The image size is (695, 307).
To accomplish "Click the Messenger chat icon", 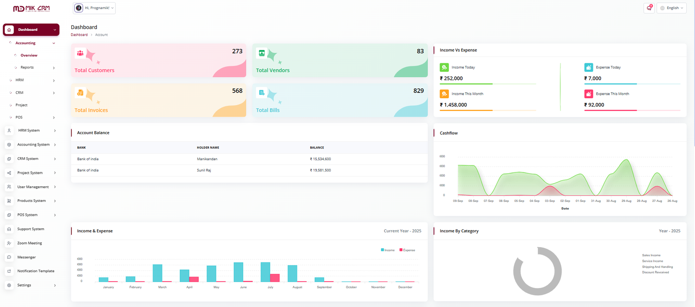I will tap(9, 257).
